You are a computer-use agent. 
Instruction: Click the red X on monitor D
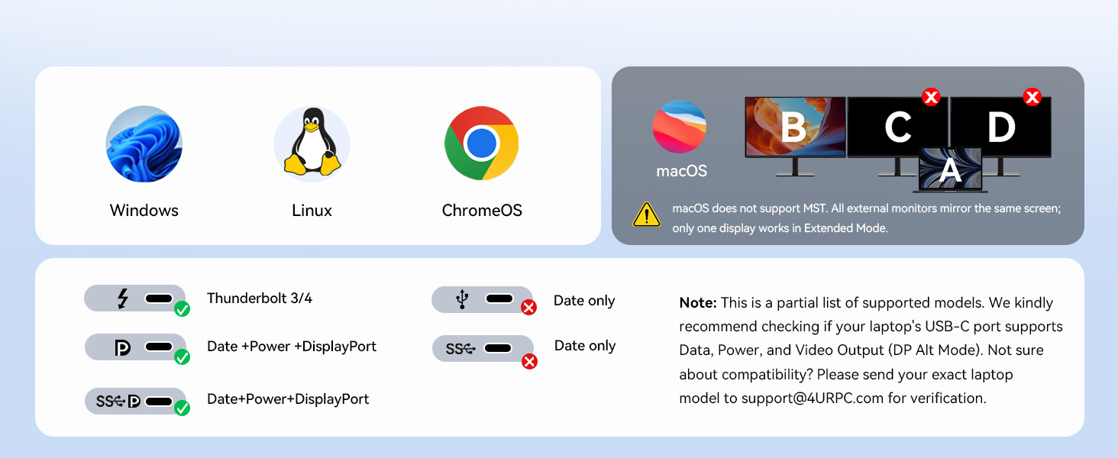pos(1032,97)
